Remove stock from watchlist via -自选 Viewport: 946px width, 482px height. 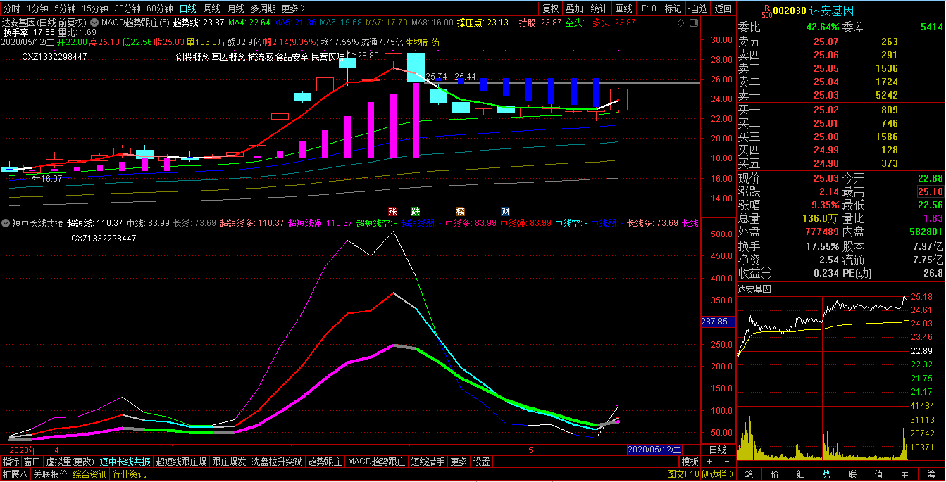(697, 8)
